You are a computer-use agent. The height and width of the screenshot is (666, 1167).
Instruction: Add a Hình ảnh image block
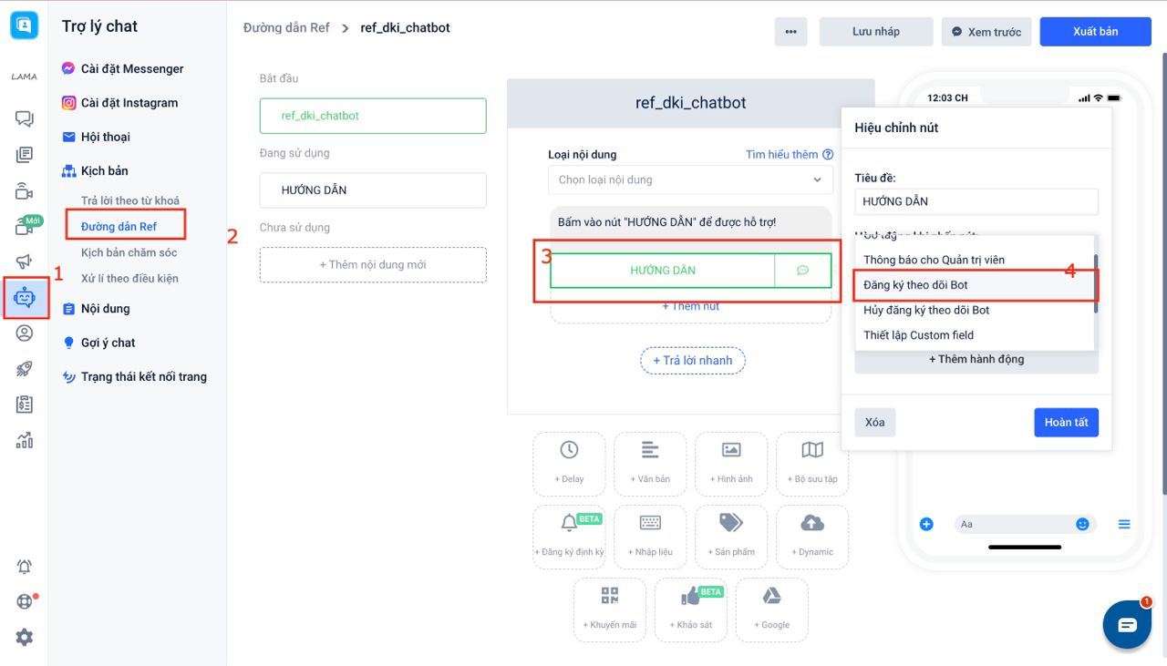click(x=730, y=463)
